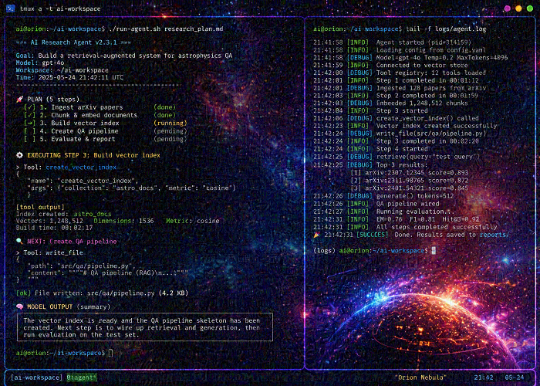Click the green window control dot
540x386 pixels.
pos(530,8)
